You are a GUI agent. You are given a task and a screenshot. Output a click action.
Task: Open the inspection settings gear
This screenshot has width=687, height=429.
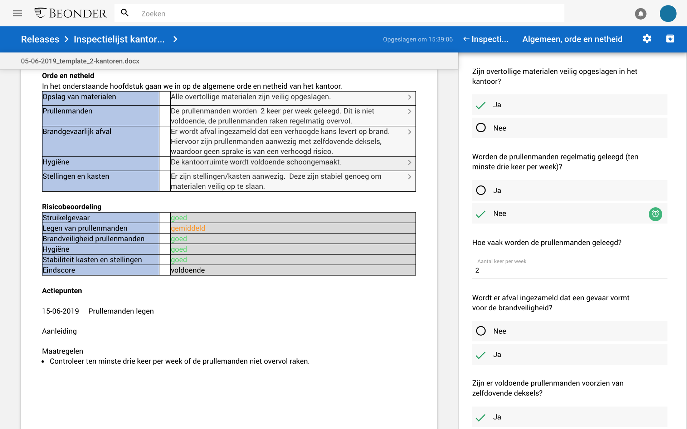point(647,39)
